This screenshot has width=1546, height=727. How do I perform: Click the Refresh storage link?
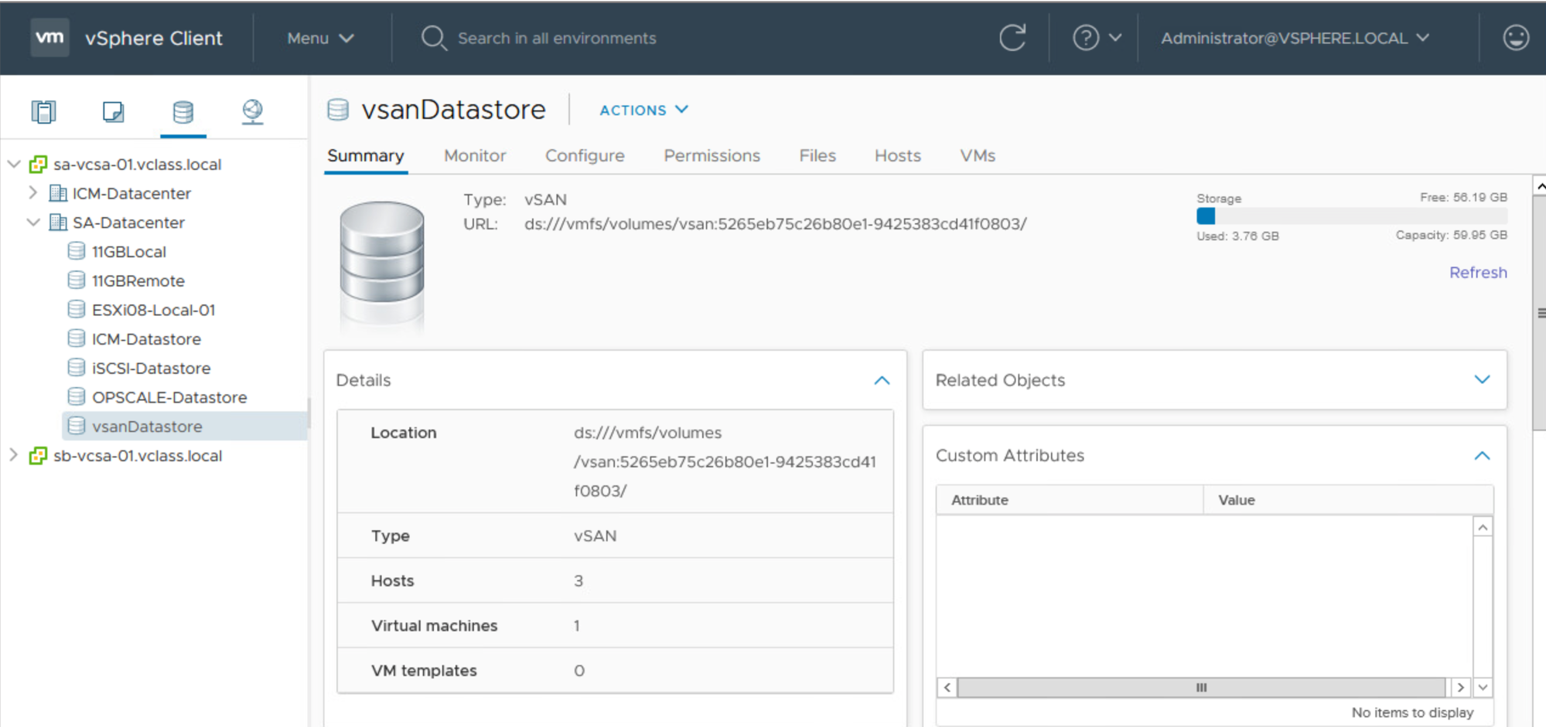[1478, 273]
